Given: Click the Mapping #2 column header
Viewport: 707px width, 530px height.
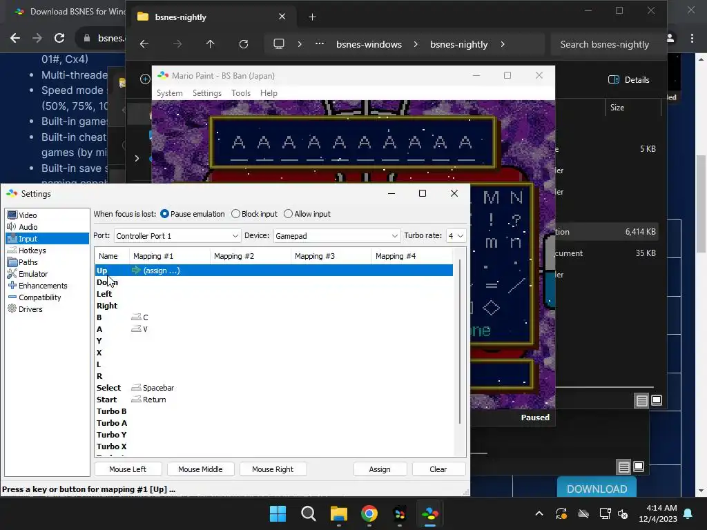Looking at the screenshot, I should tap(250, 256).
